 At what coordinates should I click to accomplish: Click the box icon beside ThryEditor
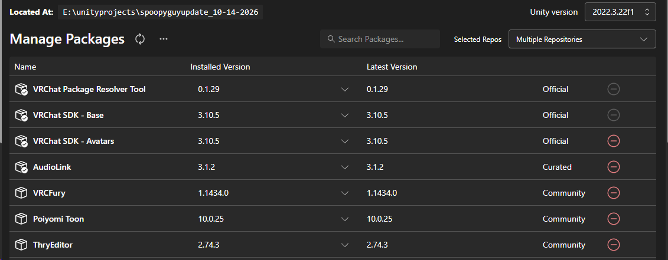21,245
